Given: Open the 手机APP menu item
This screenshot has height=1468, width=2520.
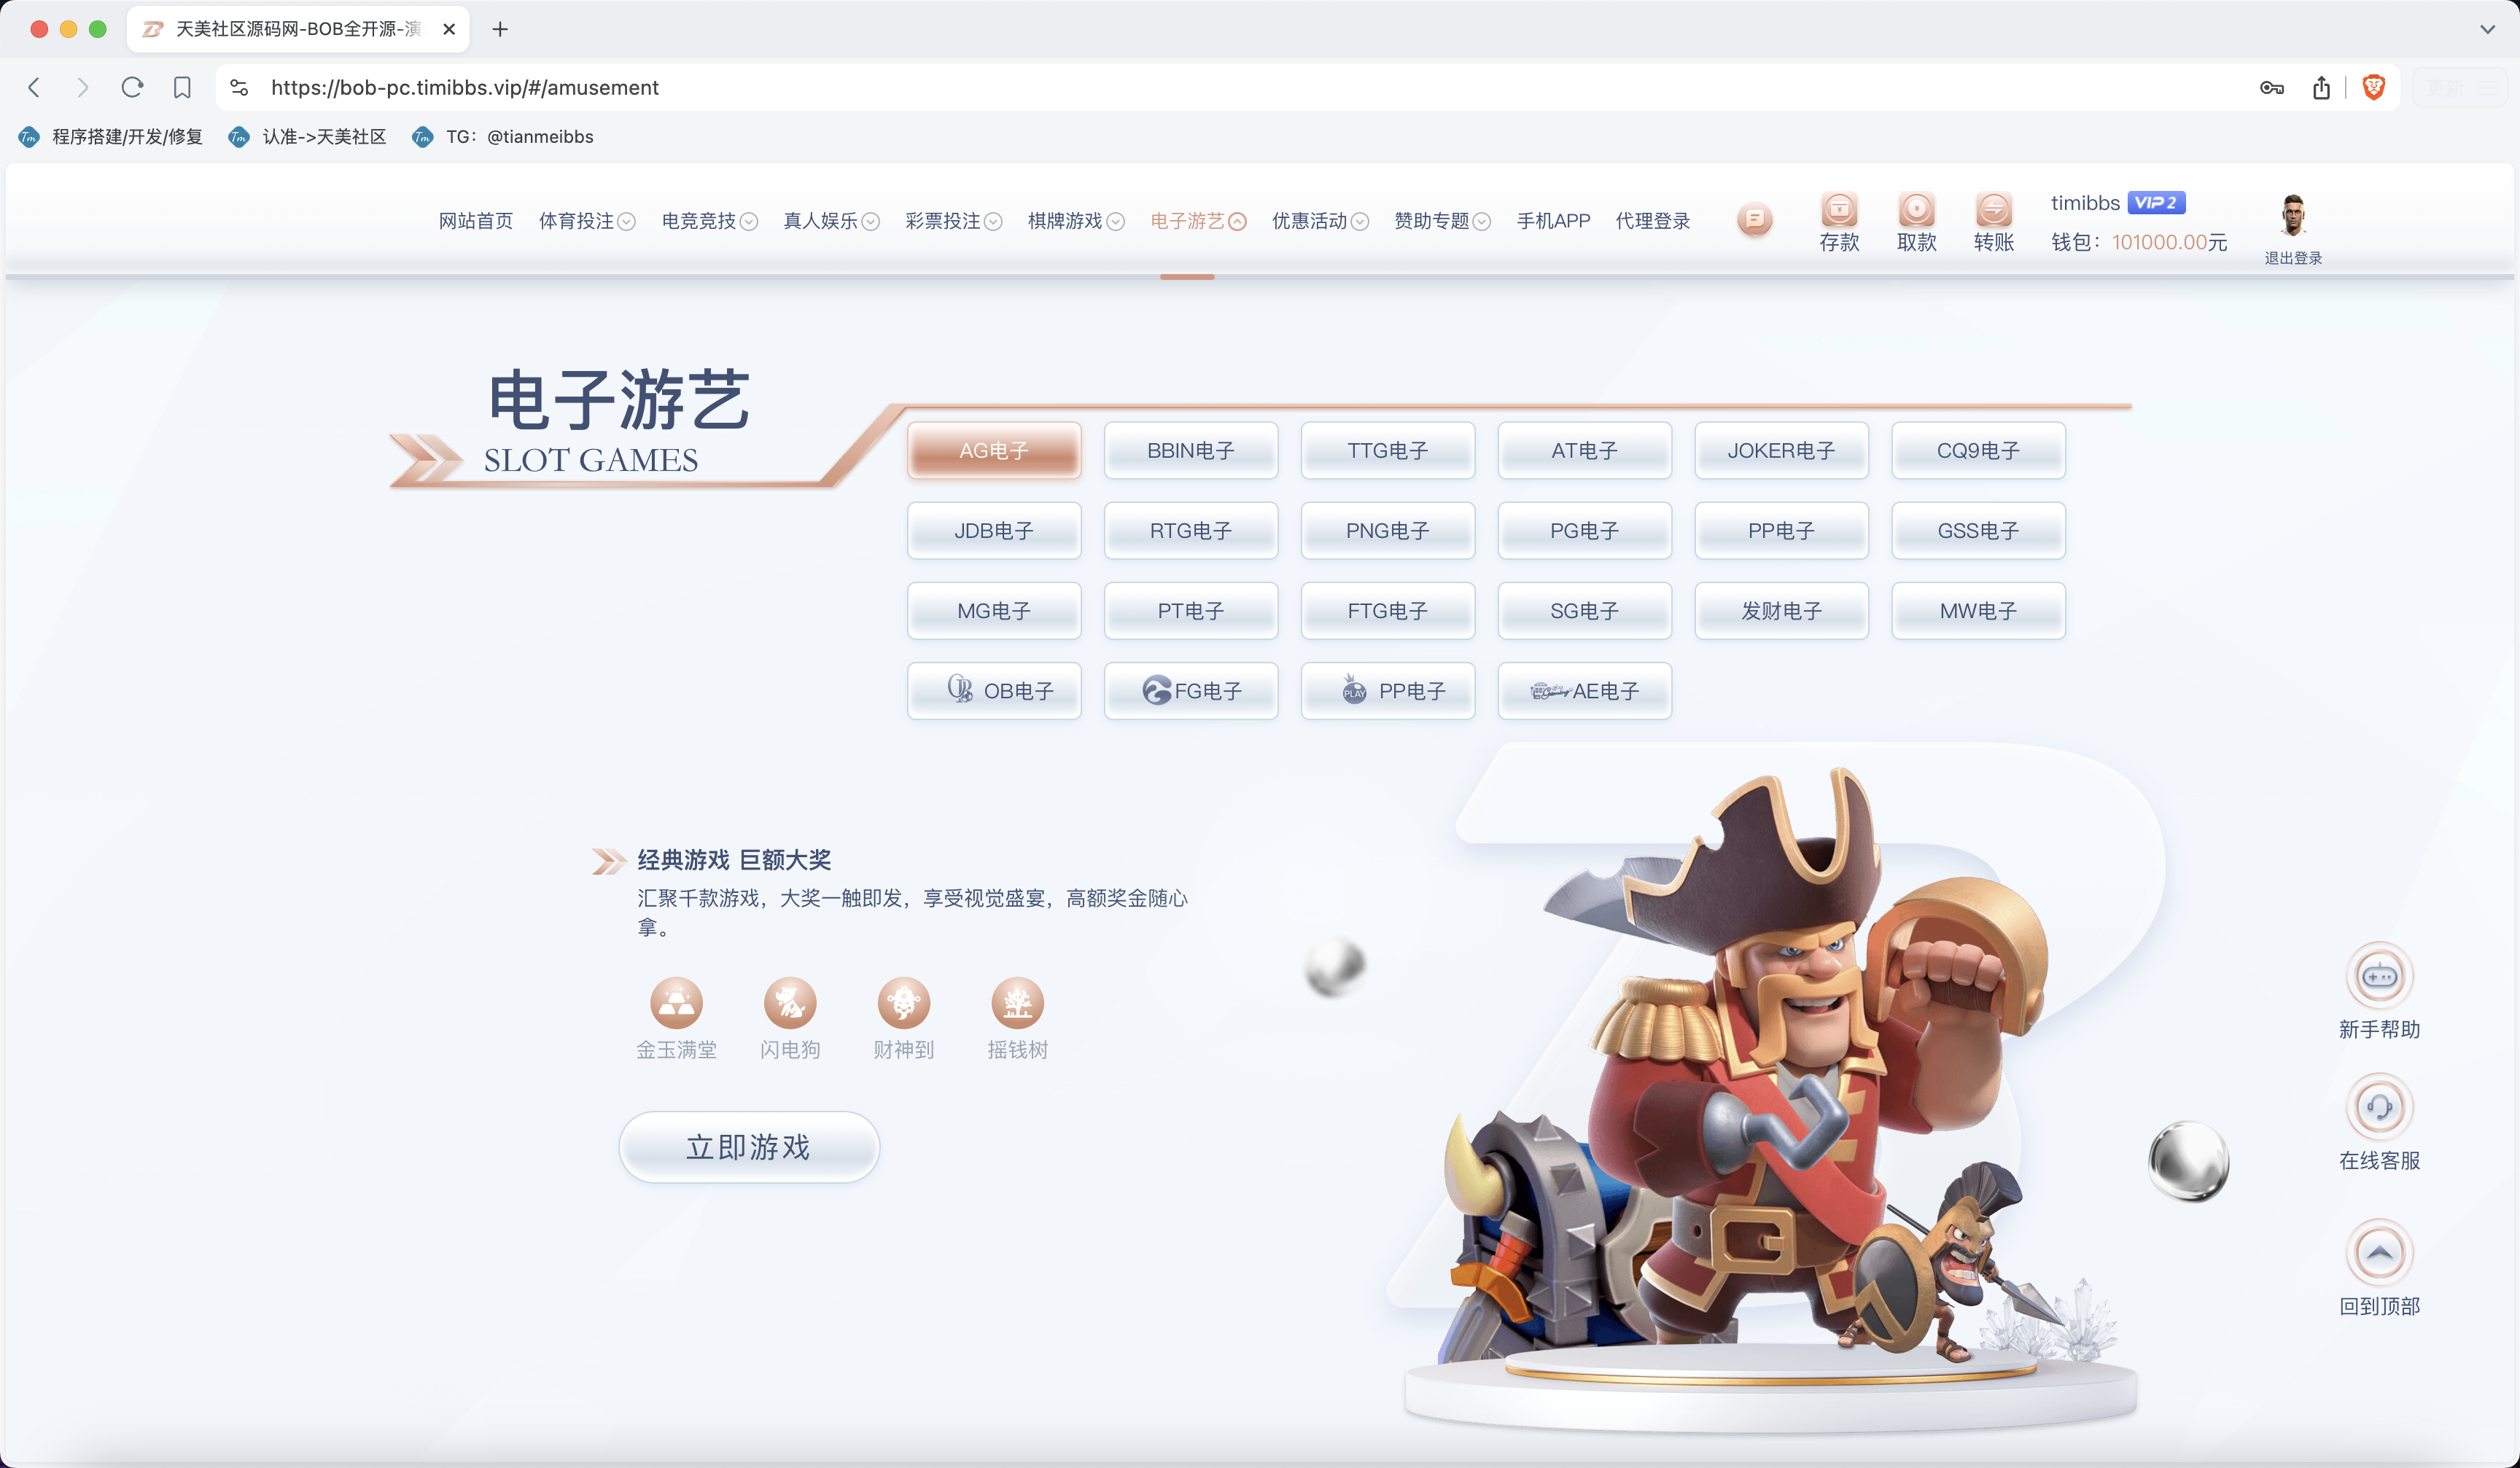Looking at the screenshot, I should tap(1553, 221).
